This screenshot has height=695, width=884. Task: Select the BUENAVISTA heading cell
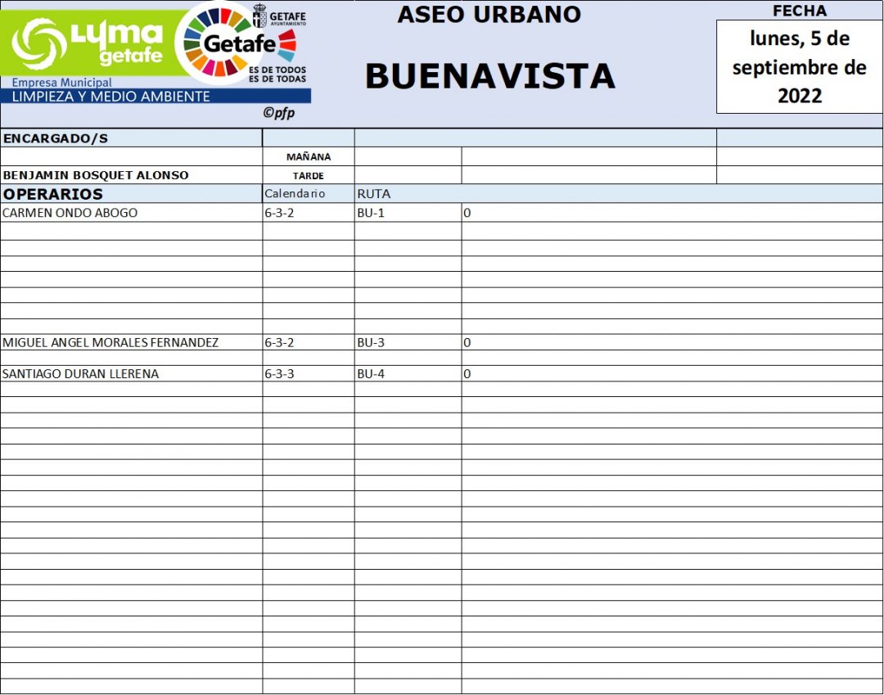489,76
